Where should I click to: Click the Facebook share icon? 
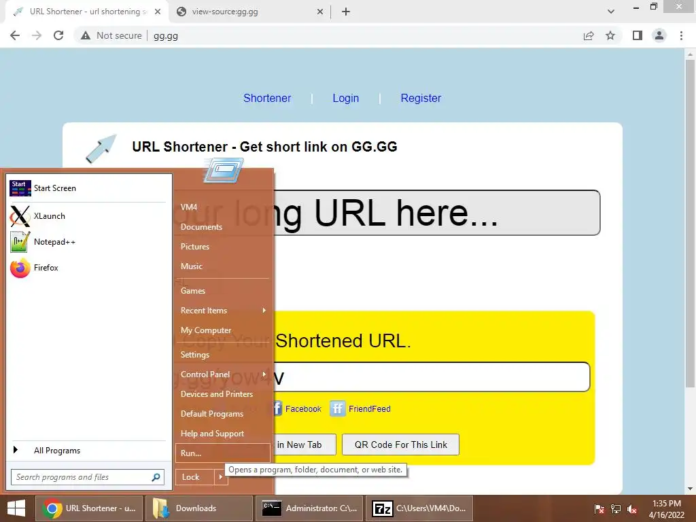coord(277,408)
